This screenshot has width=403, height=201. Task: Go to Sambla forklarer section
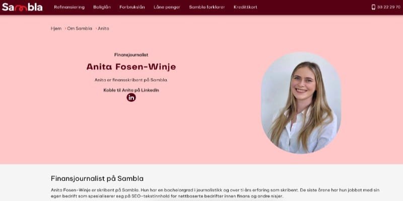click(207, 7)
